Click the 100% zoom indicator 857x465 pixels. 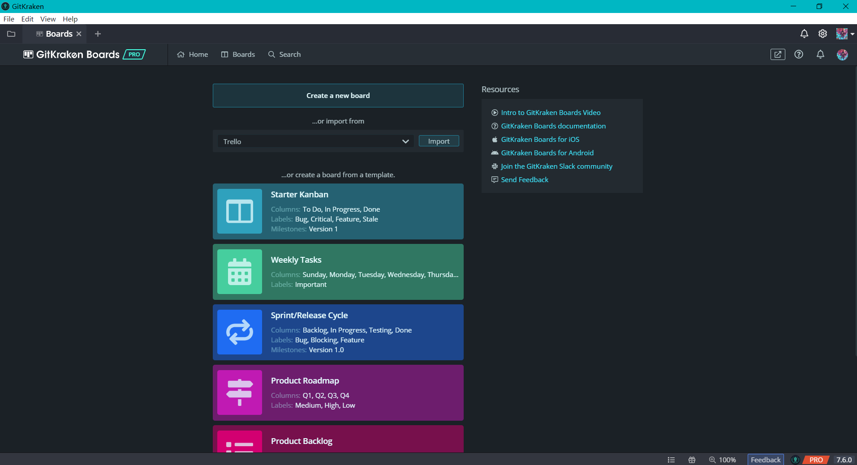[x=723, y=460]
